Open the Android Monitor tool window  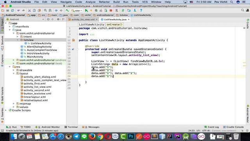click(x=48, y=127)
